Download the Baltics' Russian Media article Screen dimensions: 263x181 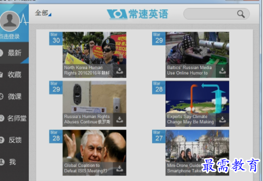(x=222, y=71)
